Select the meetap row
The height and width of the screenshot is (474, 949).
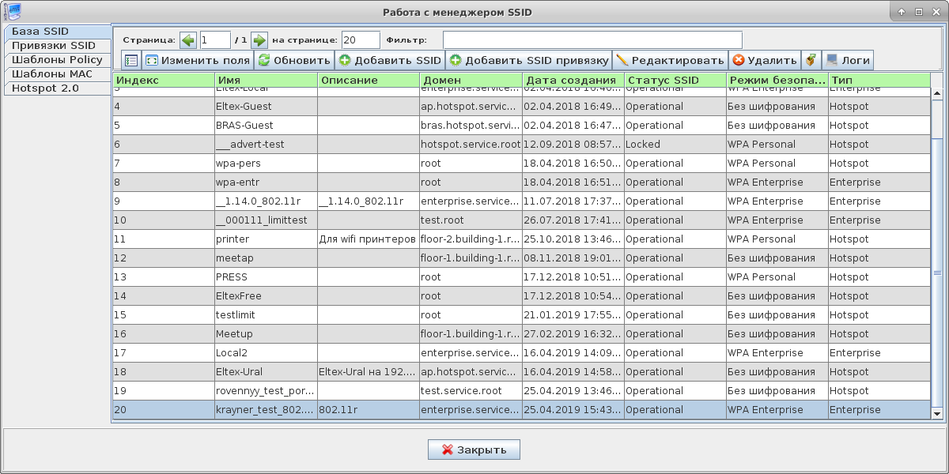521,258
